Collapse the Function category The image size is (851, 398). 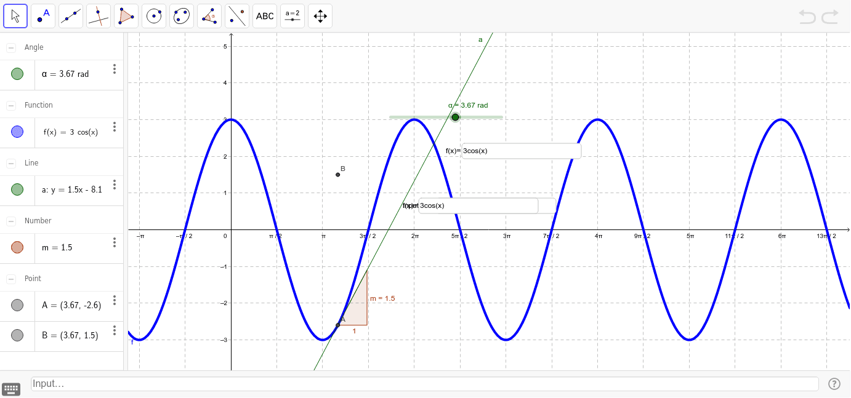11,105
